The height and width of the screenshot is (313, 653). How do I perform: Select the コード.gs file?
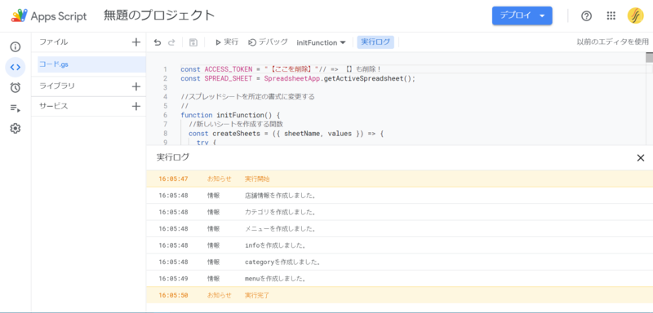tap(91, 64)
